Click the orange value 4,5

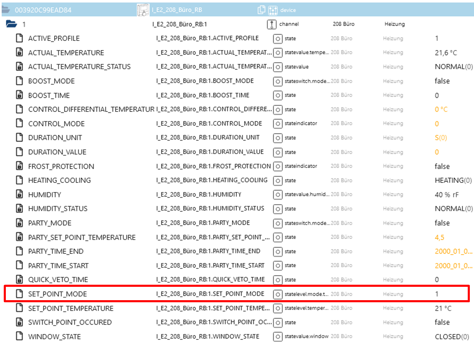[439, 238]
